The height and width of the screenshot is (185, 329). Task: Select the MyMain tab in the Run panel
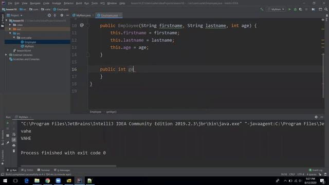23,117
